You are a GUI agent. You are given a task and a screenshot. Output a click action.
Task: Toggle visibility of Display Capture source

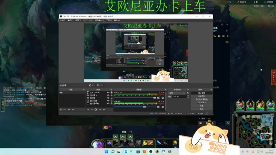click(108, 104)
